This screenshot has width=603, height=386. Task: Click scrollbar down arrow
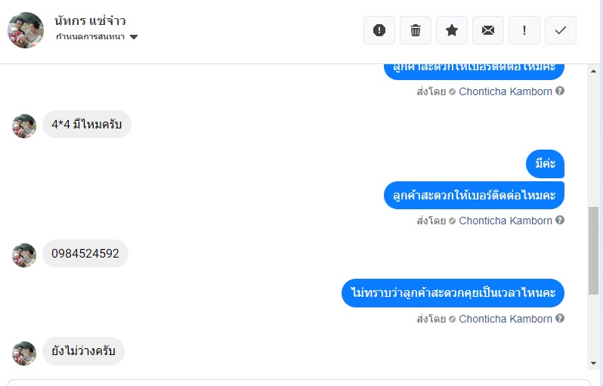594,364
